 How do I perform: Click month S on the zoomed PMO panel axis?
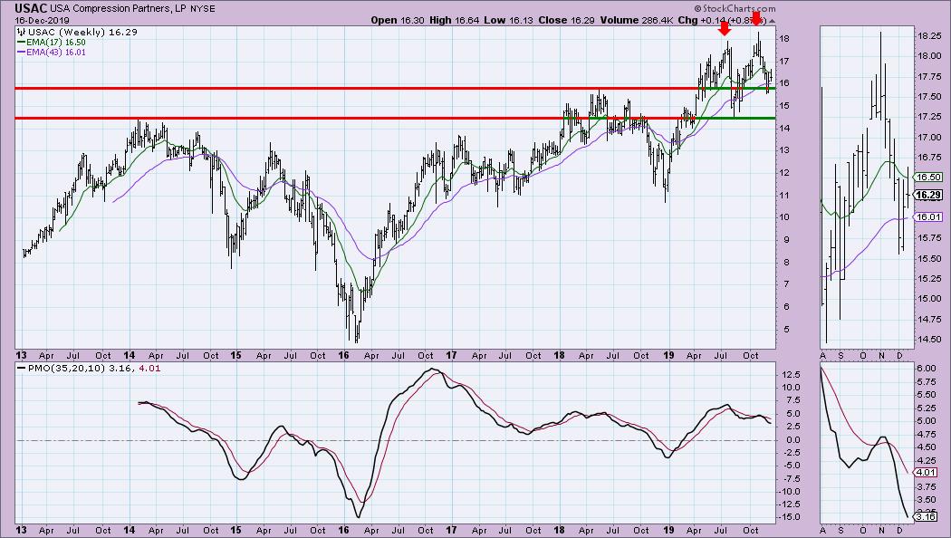pyautogui.click(x=841, y=530)
